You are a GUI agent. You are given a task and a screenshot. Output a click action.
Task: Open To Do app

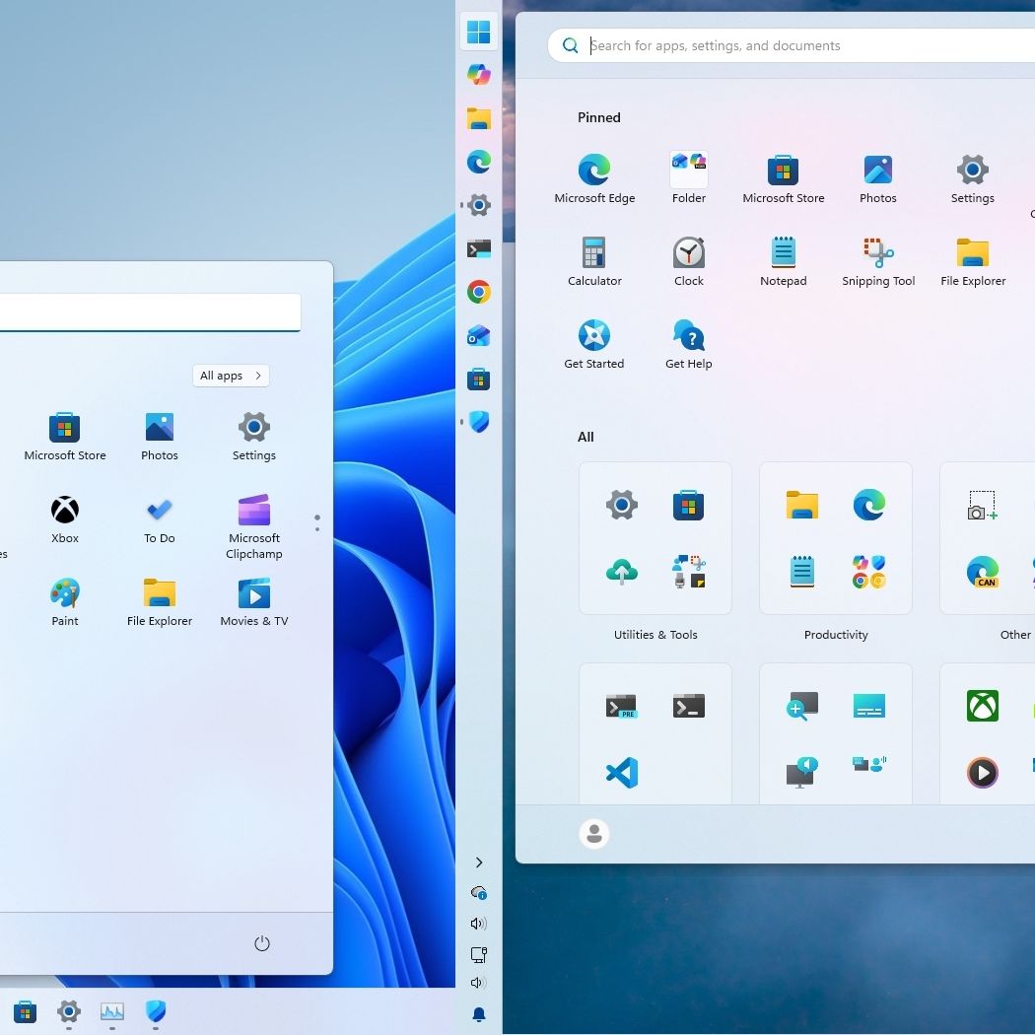coord(159,519)
